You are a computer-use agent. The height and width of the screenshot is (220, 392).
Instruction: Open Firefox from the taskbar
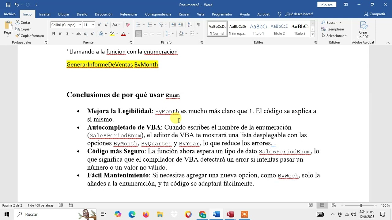click(146, 215)
